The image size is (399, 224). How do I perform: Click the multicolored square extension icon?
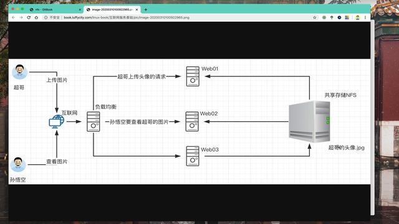tap(347, 17)
